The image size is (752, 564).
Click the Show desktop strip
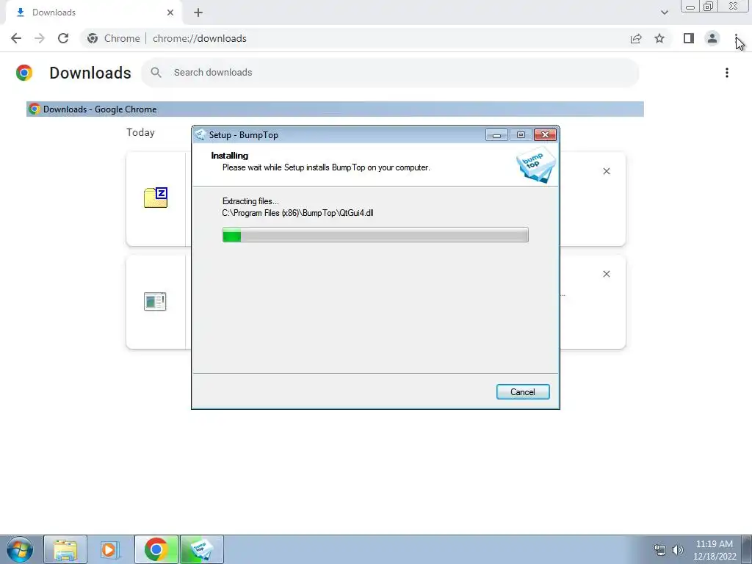[x=747, y=549]
